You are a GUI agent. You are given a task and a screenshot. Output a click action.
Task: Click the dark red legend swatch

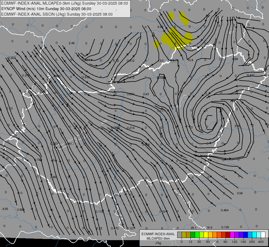228,235
